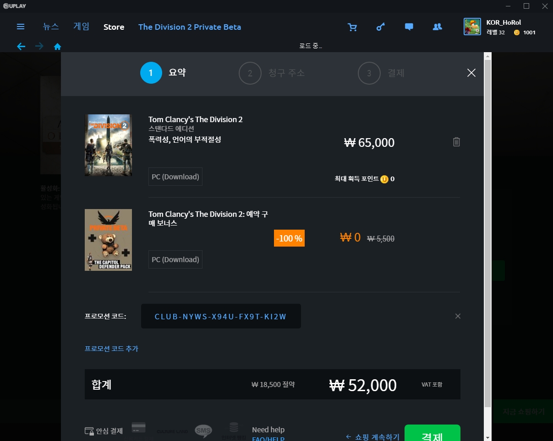Image resolution: width=553 pixels, height=441 pixels.
Task: Open the friends list icon
Action: point(437,27)
